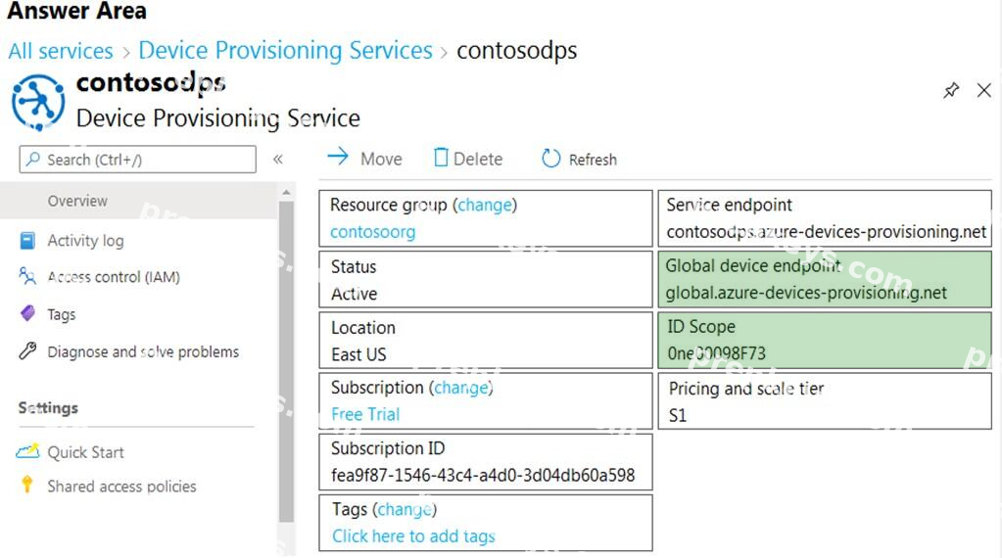Click the Move arrow icon in toolbar

click(x=337, y=157)
